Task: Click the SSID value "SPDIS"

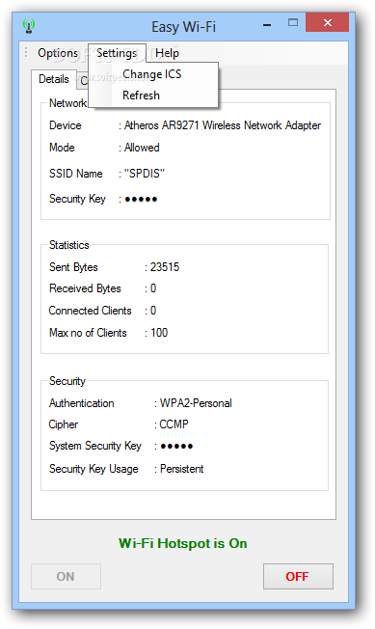Action: click(145, 174)
